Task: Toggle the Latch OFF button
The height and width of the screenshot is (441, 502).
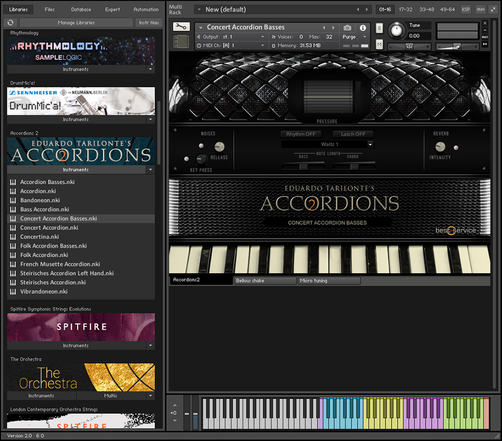Action: click(x=353, y=134)
